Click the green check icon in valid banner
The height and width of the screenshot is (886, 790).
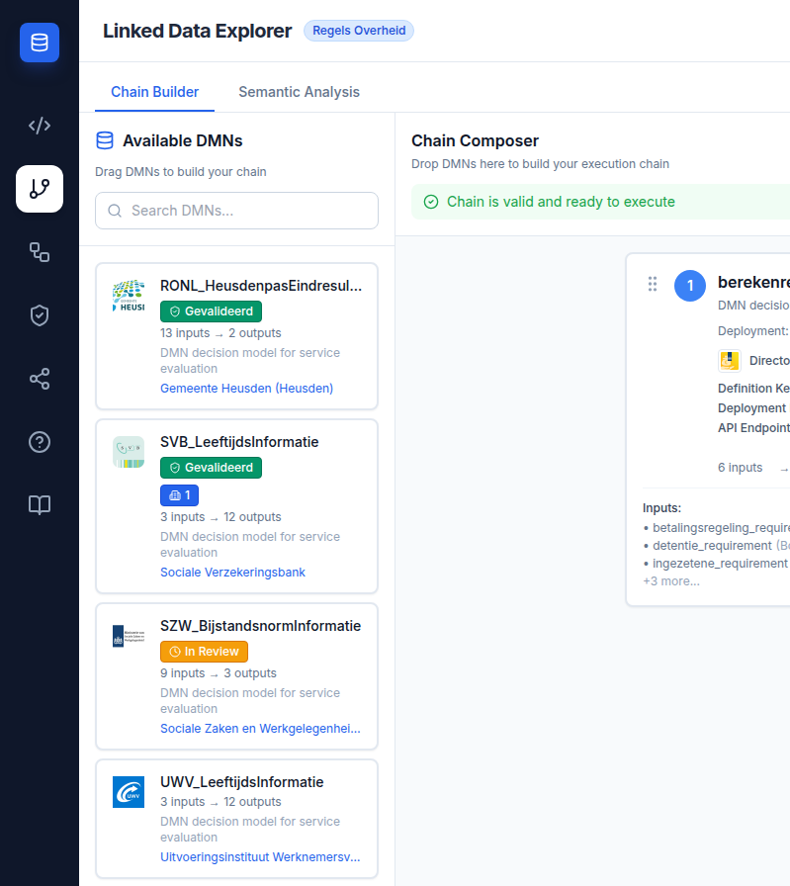click(431, 202)
